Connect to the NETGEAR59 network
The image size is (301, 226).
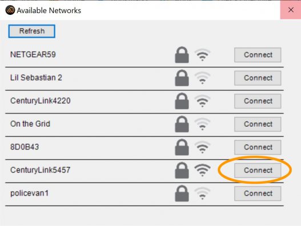tap(258, 55)
